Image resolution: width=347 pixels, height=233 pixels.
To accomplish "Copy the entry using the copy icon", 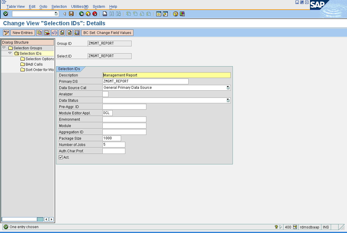I will coord(39,33).
